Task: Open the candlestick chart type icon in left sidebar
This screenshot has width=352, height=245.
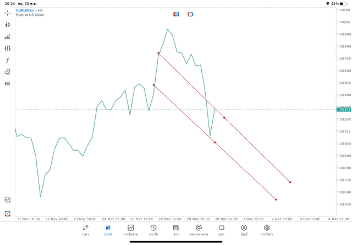Action: (7, 25)
